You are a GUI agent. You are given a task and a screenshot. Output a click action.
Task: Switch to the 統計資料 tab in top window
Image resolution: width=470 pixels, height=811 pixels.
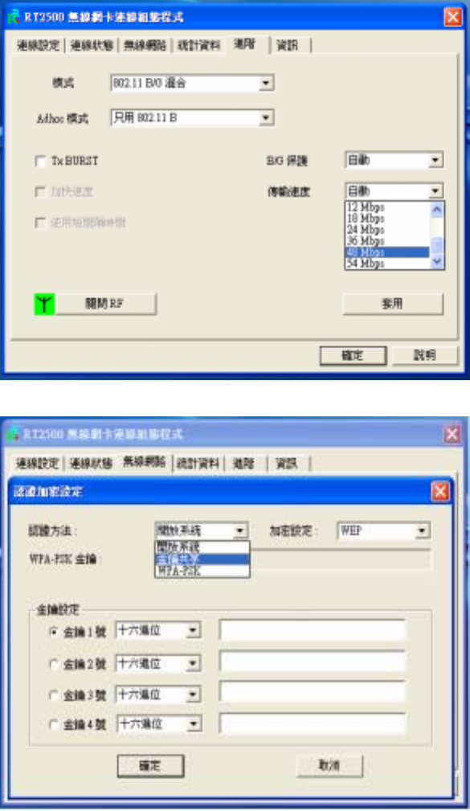198,46
